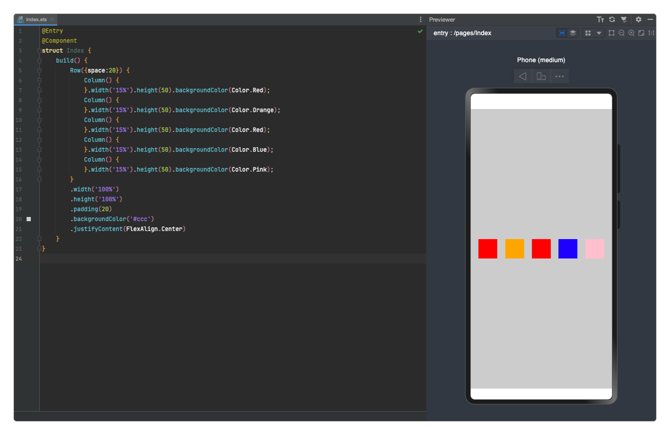Click the green checkmark inspection indicator
This screenshot has height=435, width=670.
(420, 31)
